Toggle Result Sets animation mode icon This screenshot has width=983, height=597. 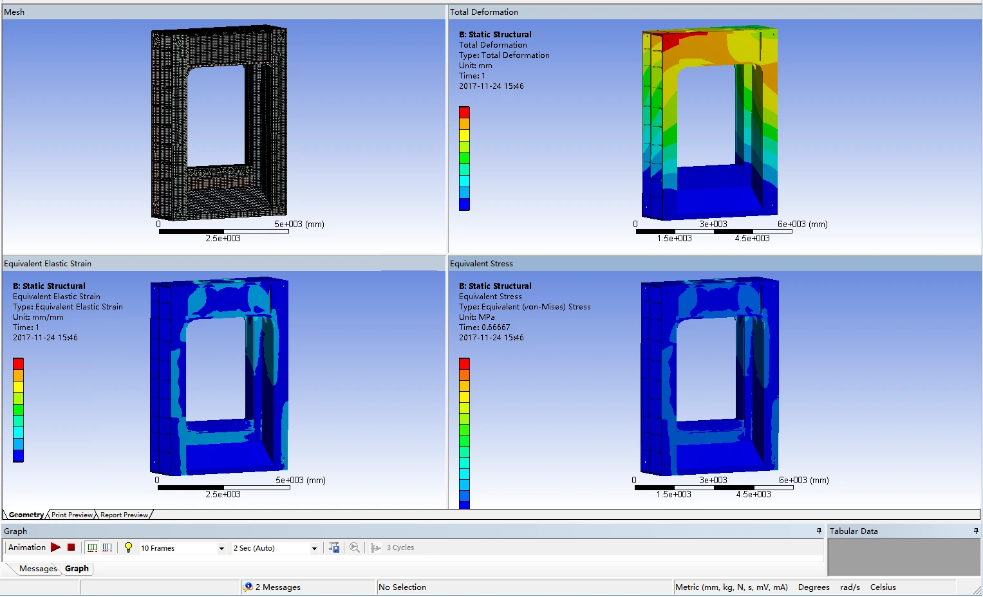pyautogui.click(x=107, y=547)
